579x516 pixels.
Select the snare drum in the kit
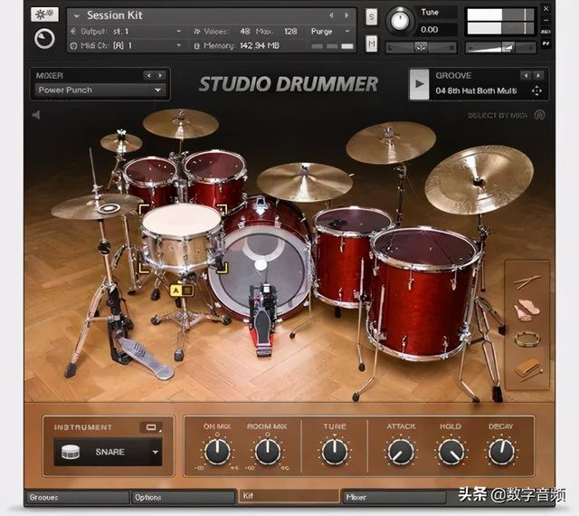click(182, 238)
